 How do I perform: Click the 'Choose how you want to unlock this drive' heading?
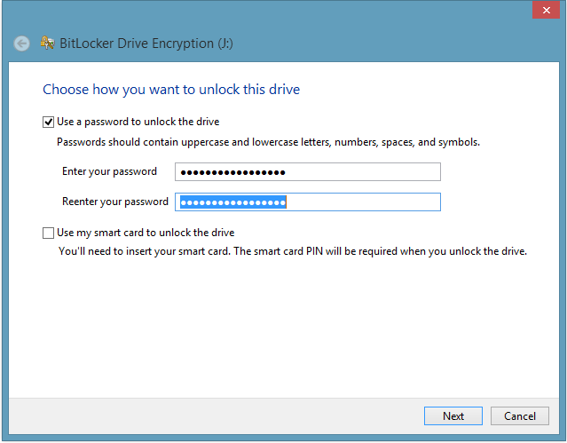coord(171,90)
